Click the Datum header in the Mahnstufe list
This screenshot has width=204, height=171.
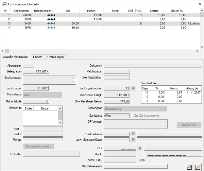click(x=45, y=108)
